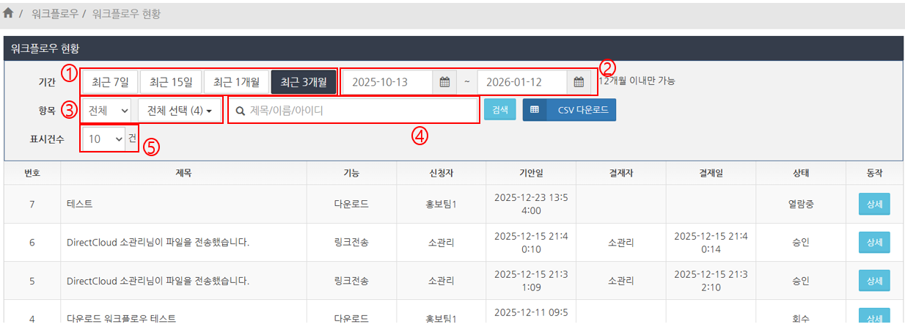Select the 최근 15일 period filter
This screenshot has width=905, height=327.
170,81
